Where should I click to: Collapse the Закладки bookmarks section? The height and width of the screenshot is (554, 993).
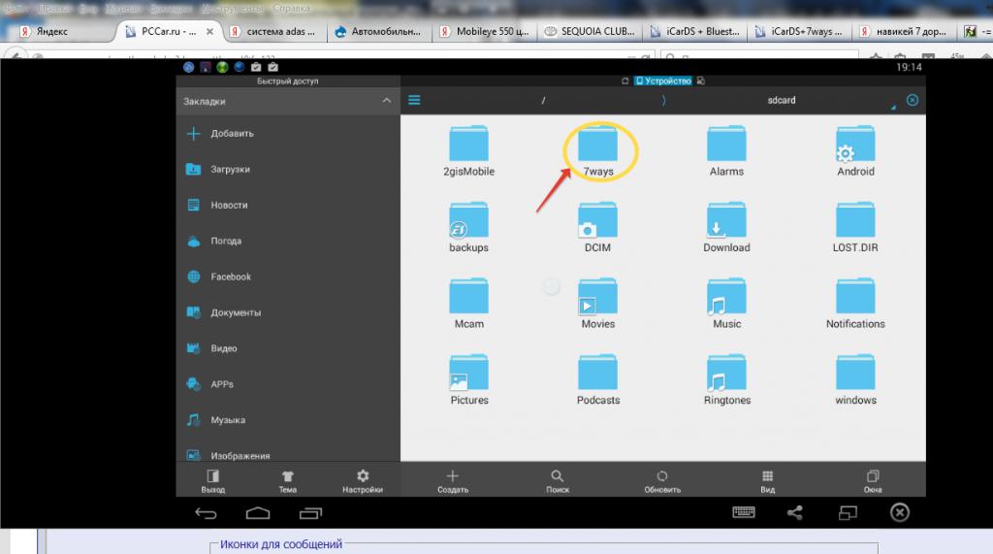click(387, 101)
